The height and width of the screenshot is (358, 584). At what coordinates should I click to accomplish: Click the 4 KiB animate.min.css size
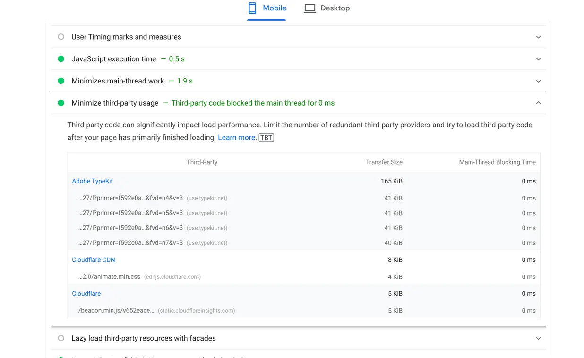(x=395, y=277)
